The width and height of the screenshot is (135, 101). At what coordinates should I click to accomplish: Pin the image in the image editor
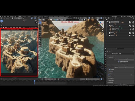pyautogui.click(x=24, y=18)
